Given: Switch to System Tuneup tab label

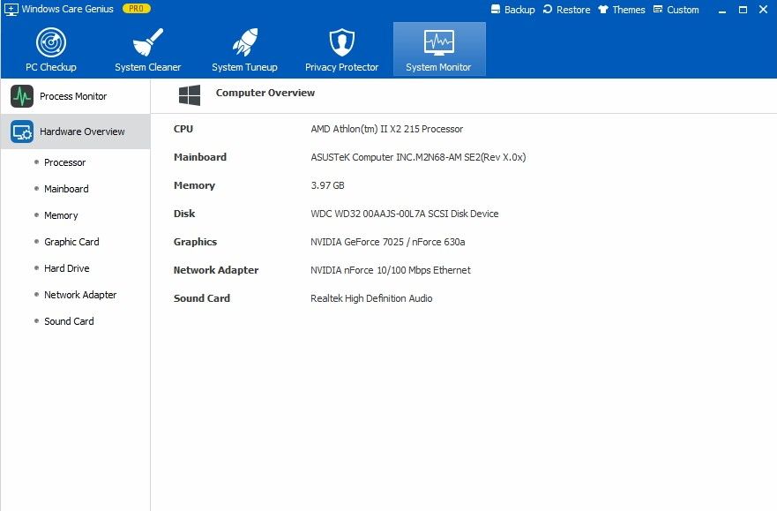Looking at the screenshot, I should [245, 67].
